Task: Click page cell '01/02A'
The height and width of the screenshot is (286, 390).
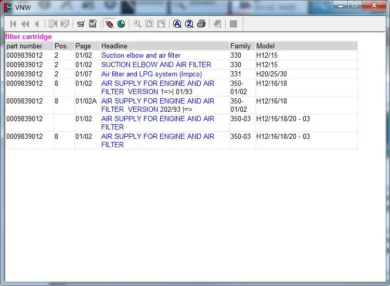Action: coord(86,101)
